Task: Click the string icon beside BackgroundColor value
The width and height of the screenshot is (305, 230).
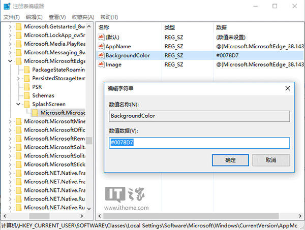Action: point(101,55)
